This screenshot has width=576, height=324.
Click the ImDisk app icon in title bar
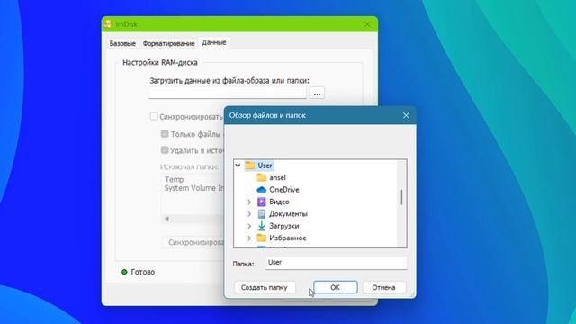[108, 24]
